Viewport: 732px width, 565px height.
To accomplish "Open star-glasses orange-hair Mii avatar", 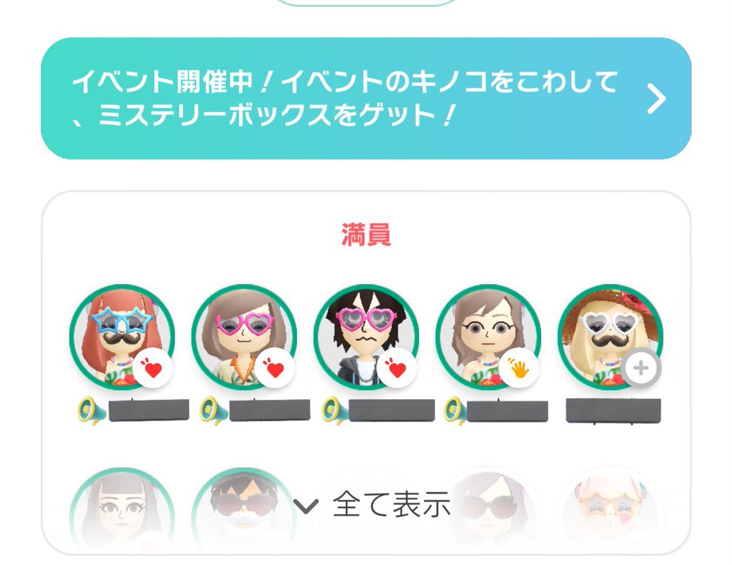I will (122, 337).
